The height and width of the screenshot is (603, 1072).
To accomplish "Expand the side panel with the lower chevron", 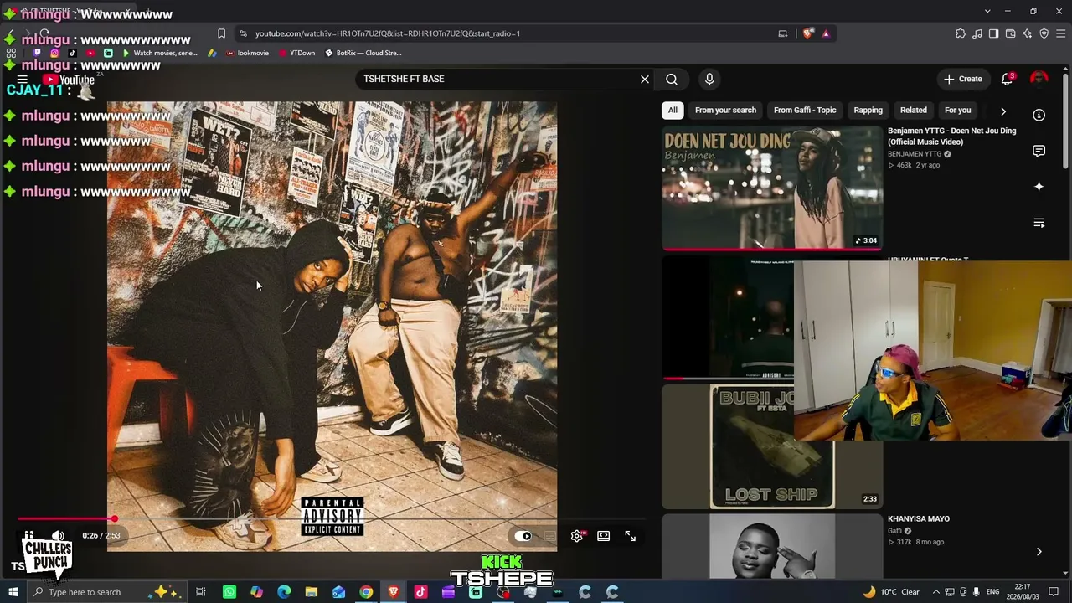I will pyautogui.click(x=1038, y=552).
